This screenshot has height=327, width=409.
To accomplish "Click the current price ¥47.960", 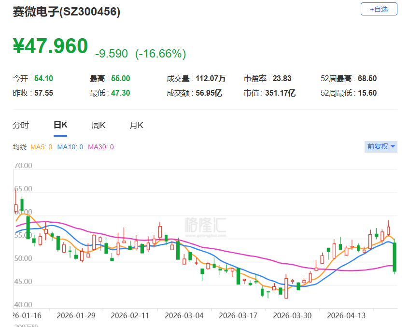I will (x=50, y=46).
